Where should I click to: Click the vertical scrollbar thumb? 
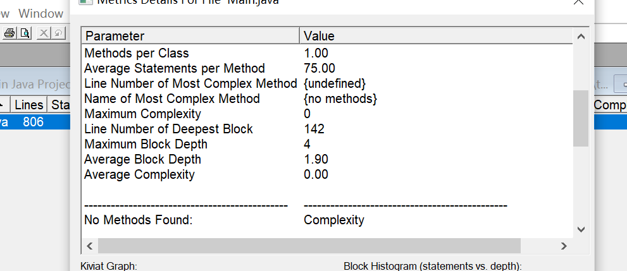581,119
